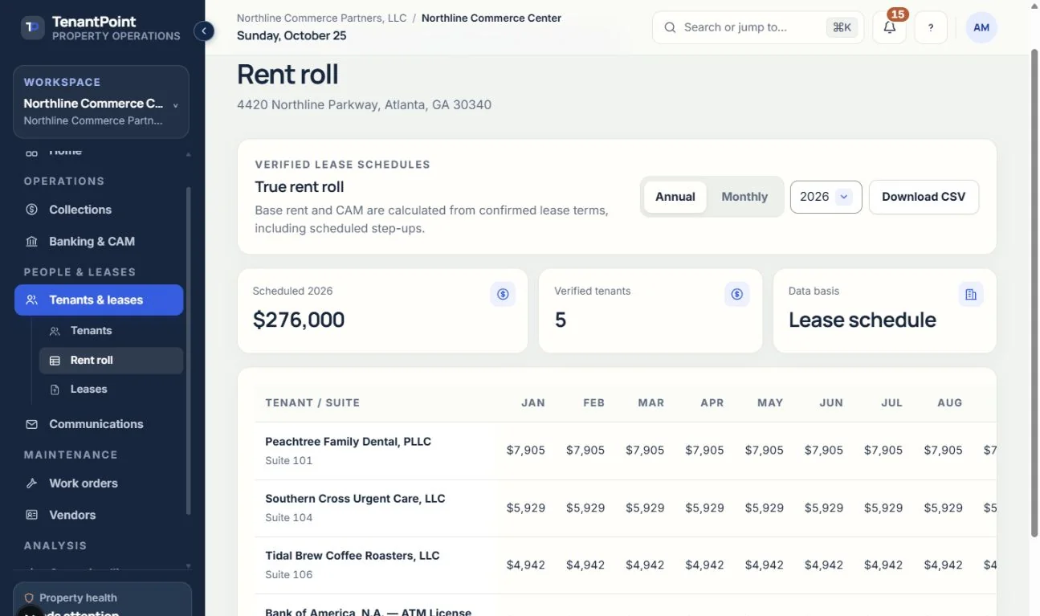
Task: Click the Lease schedule data basis value
Action: click(863, 320)
